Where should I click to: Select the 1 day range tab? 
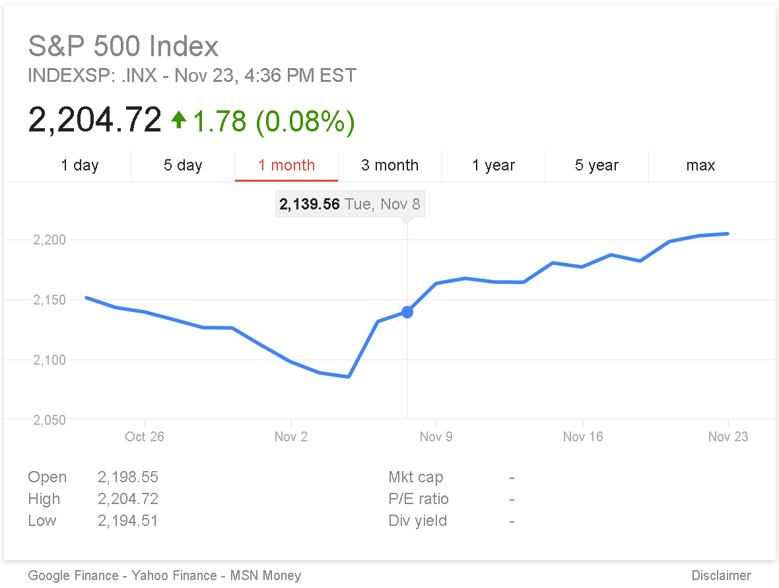79,165
